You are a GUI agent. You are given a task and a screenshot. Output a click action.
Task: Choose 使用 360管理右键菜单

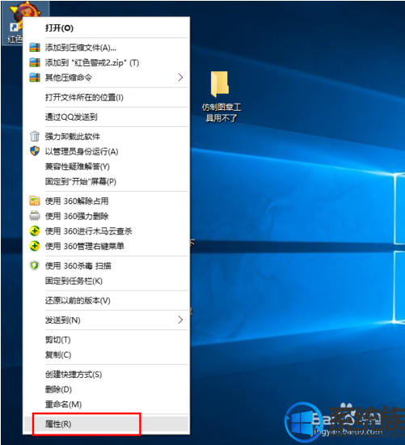(x=106, y=246)
